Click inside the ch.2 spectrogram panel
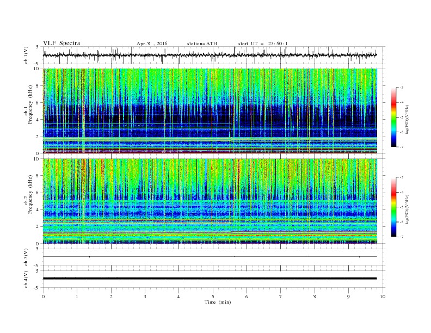Image resolution: width=431 pixels, height=333 pixels. [x=210, y=201]
